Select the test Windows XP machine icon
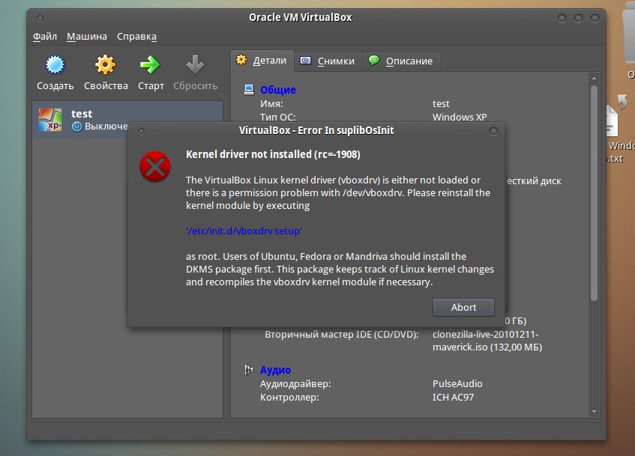635x456 pixels. click(50, 120)
